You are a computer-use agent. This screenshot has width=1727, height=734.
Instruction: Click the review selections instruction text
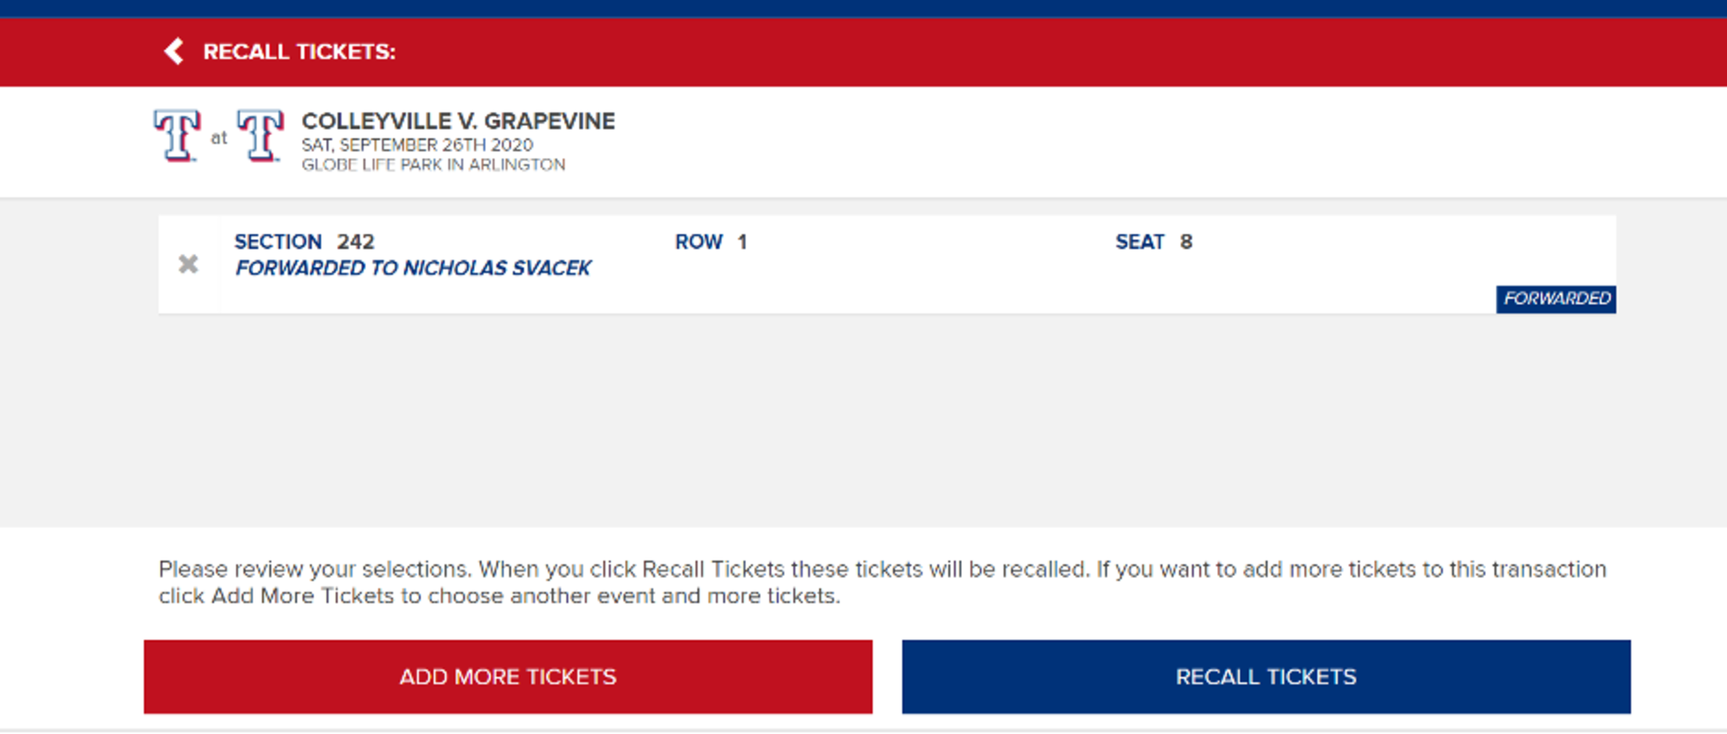point(881,582)
